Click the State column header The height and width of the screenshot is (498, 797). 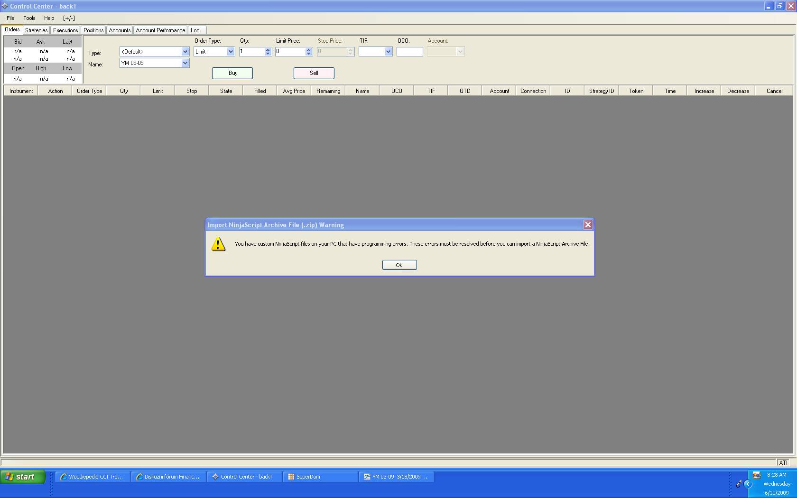pyautogui.click(x=226, y=91)
